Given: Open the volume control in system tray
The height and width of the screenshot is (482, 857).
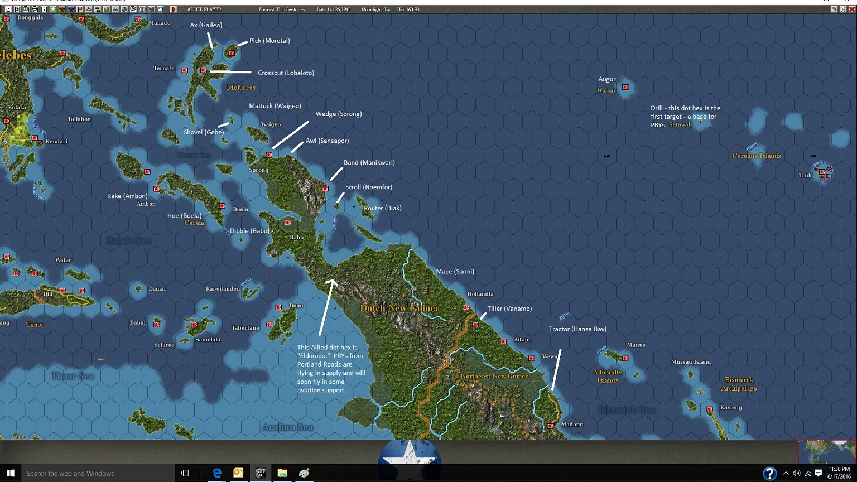Looking at the screenshot, I should pyautogui.click(x=796, y=474).
